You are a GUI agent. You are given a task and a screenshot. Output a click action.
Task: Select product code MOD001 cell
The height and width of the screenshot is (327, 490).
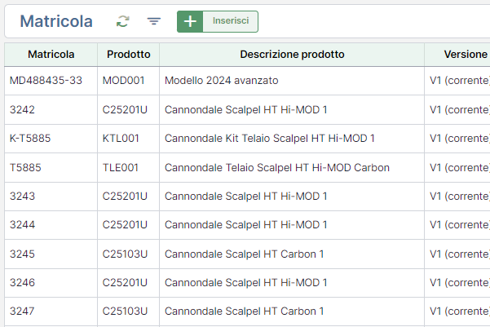coord(129,81)
